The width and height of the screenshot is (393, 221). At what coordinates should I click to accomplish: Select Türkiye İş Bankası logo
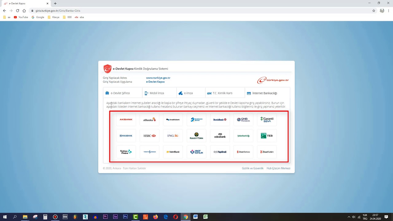(150, 152)
